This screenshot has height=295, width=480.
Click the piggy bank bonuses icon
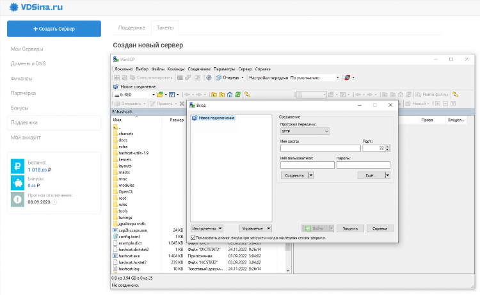coord(17,182)
